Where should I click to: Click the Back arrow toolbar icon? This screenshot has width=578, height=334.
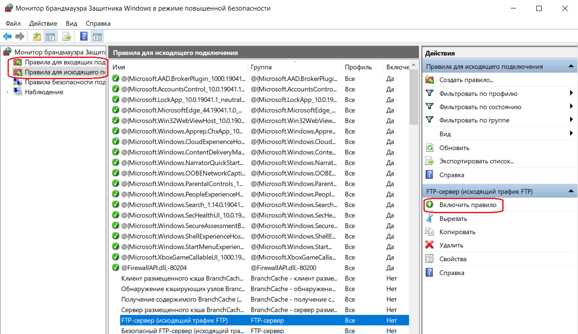pos(7,36)
